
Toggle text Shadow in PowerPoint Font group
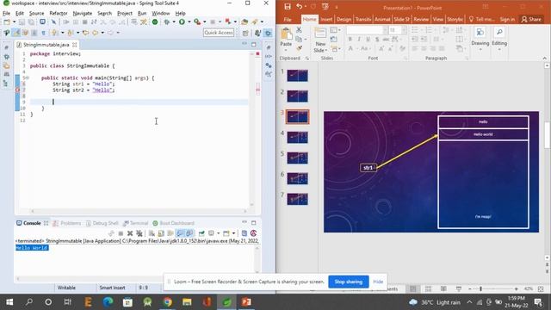(377, 40)
